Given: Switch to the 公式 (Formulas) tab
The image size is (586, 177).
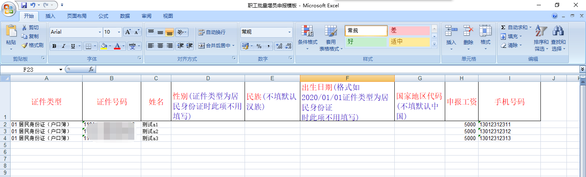Looking at the screenshot, I should coord(103,16).
